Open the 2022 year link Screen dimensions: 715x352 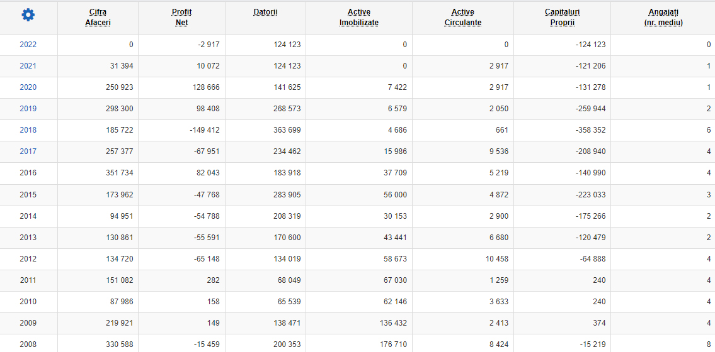point(28,45)
